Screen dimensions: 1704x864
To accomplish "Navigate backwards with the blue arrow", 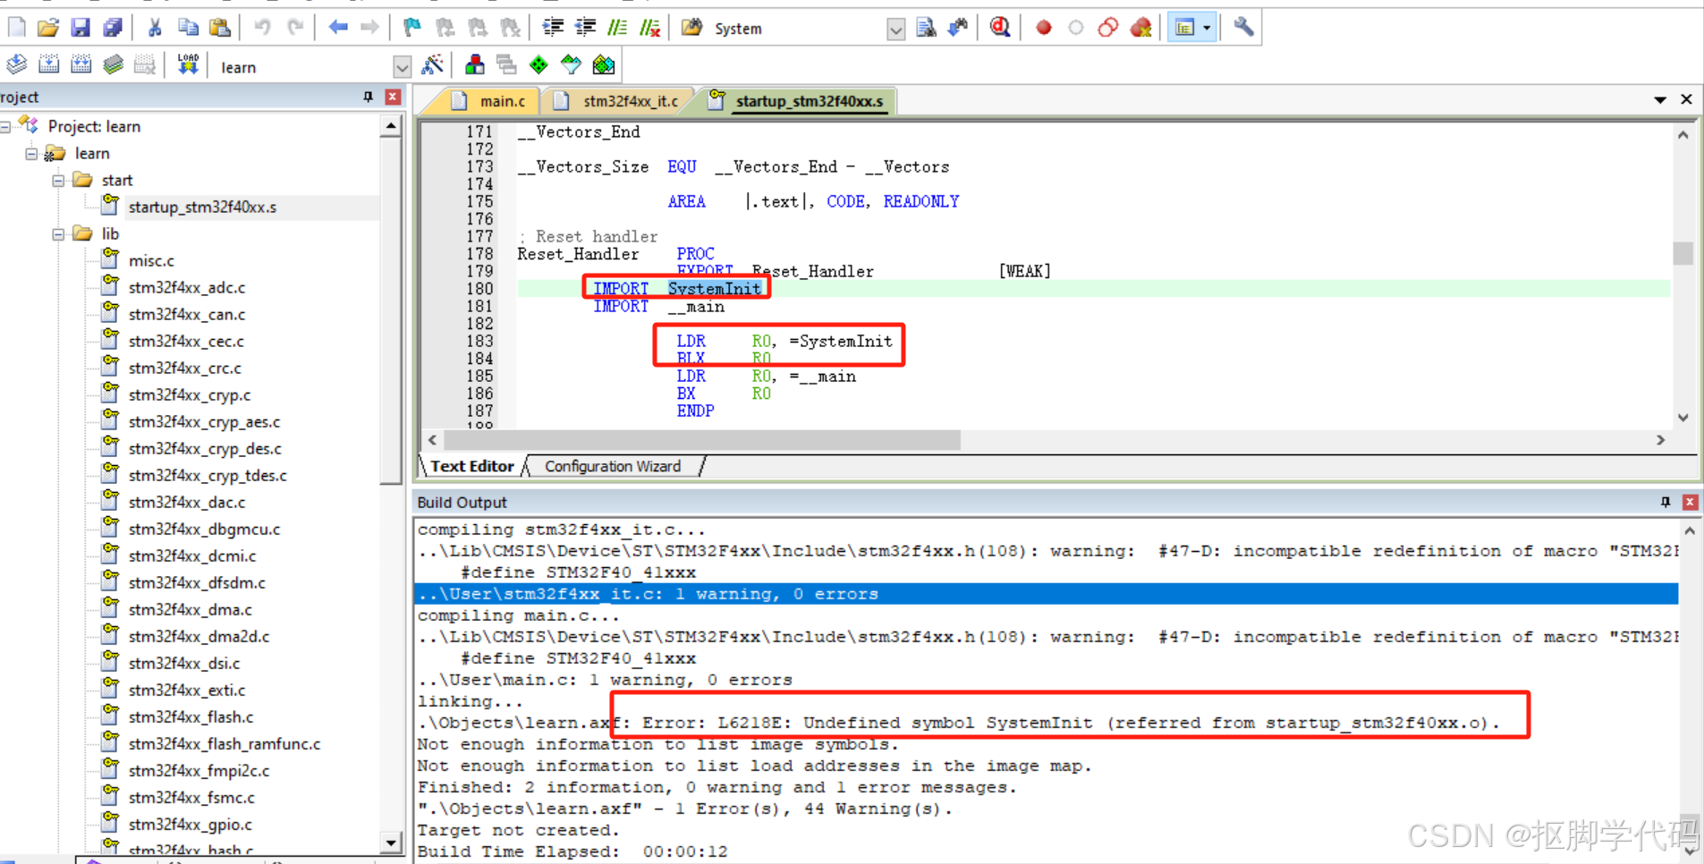I will click(337, 28).
